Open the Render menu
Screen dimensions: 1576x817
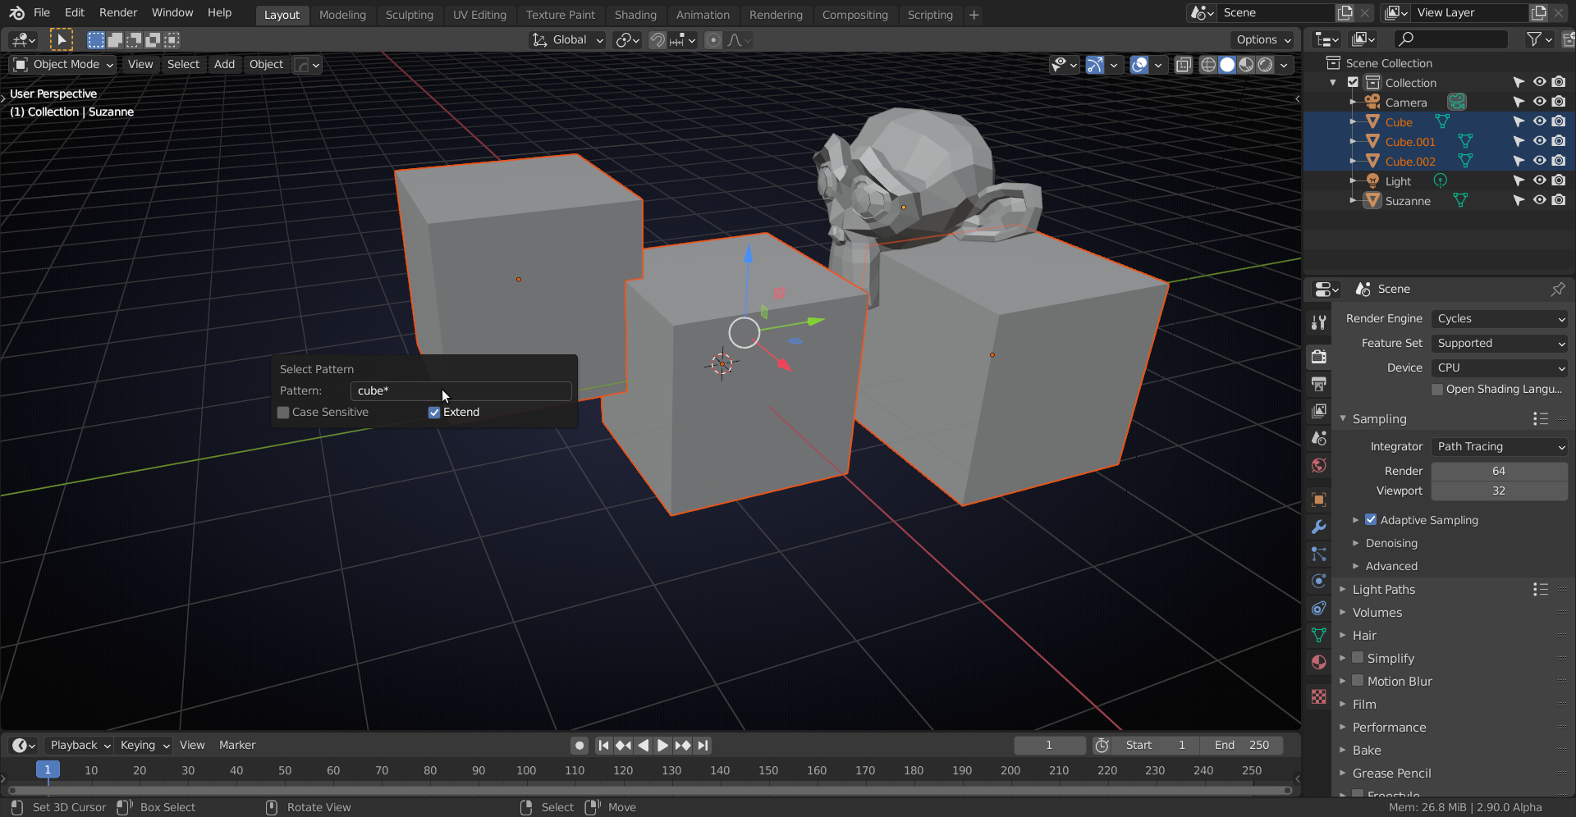point(117,12)
